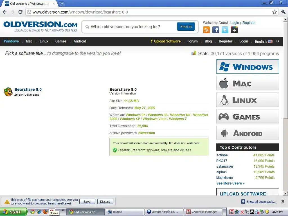The height and width of the screenshot is (216, 288).
Task: Switch to avast! Simple User taskbar window
Action: [x=164, y=212]
